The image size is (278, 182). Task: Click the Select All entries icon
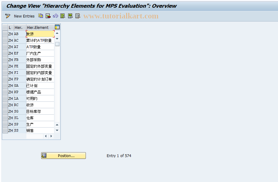63,16
